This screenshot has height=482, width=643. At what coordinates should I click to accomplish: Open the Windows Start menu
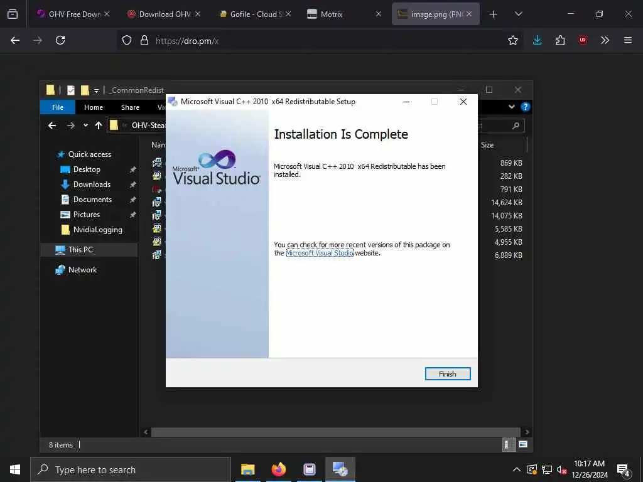pos(15,469)
